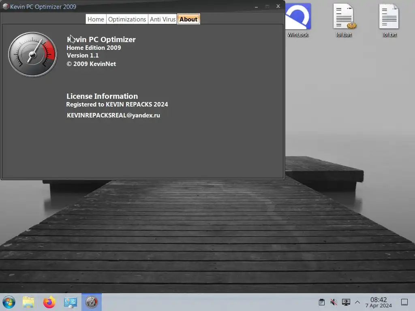Click the '© 2009 KevinNet' copyright text
415x311 pixels.
pos(91,64)
